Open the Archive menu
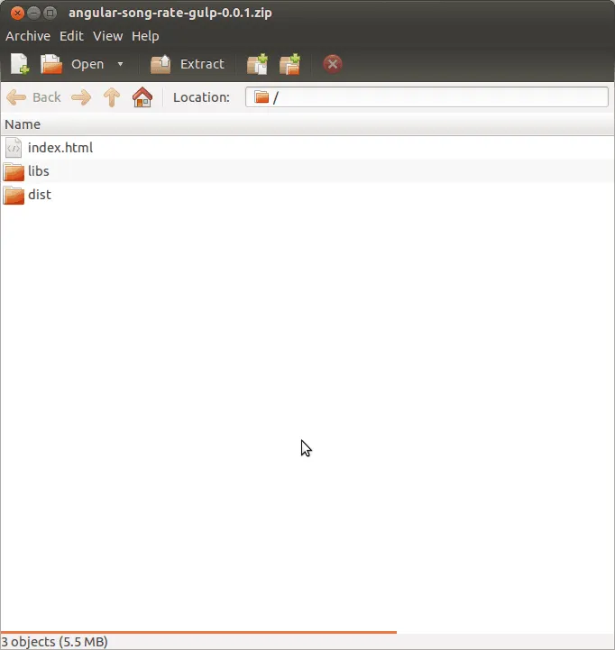 pos(28,36)
